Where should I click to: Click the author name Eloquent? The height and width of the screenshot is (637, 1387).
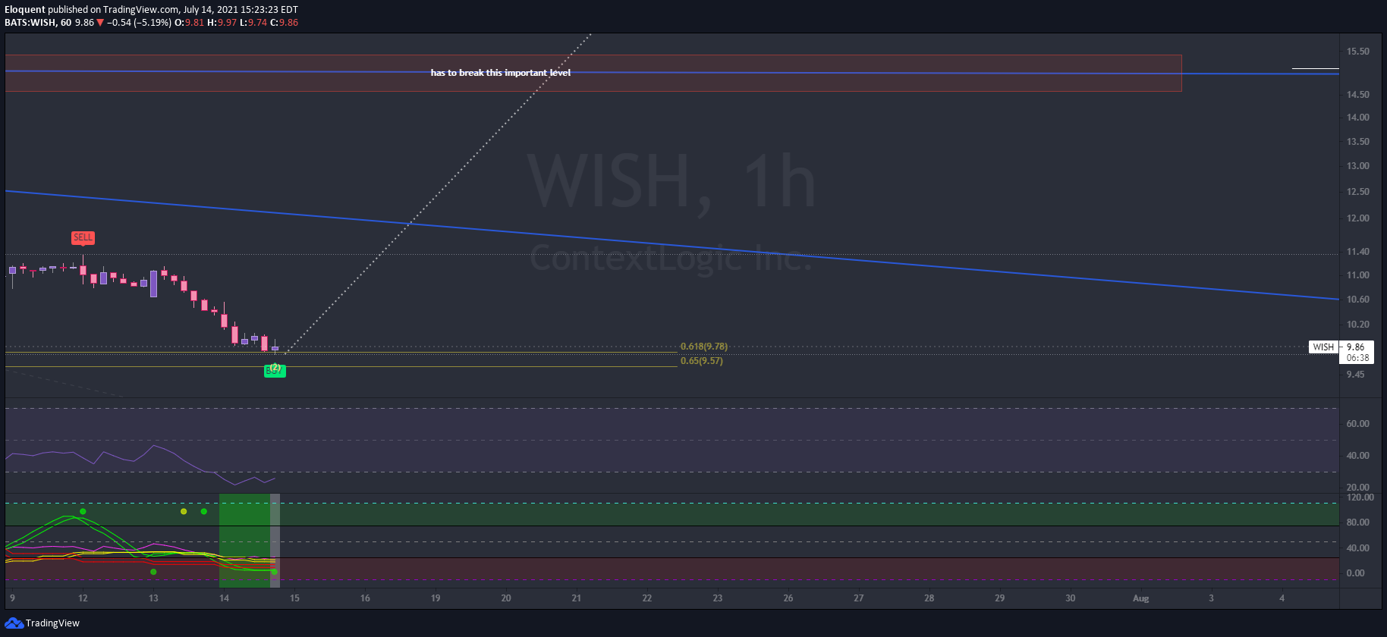tap(25, 10)
